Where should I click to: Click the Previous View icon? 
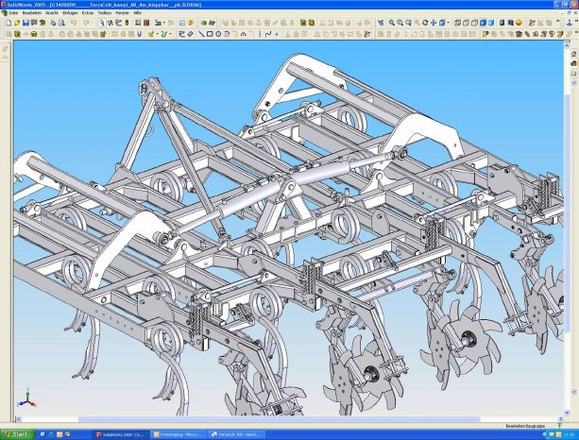(381, 23)
